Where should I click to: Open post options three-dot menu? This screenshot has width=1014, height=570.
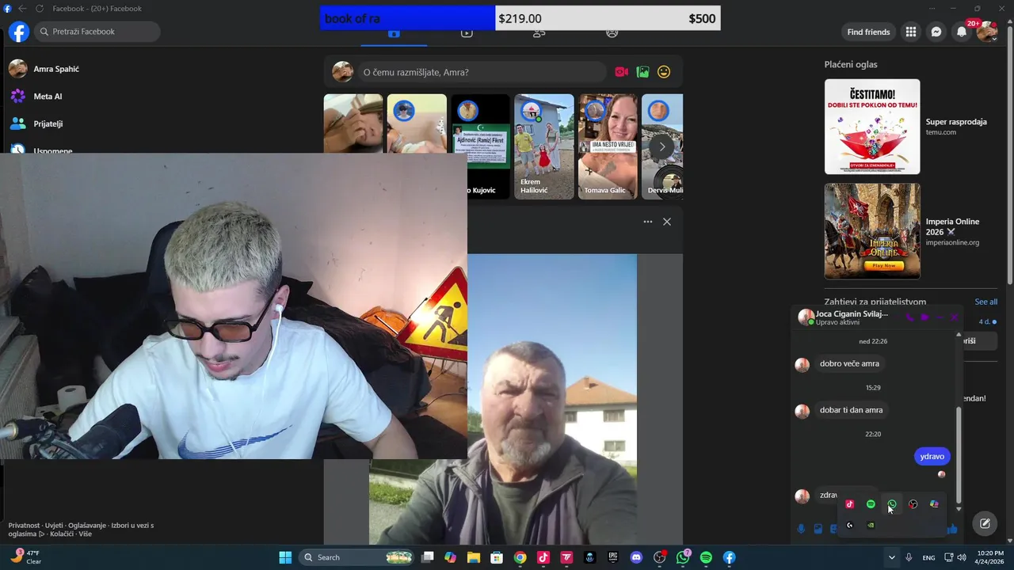point(648,222)
